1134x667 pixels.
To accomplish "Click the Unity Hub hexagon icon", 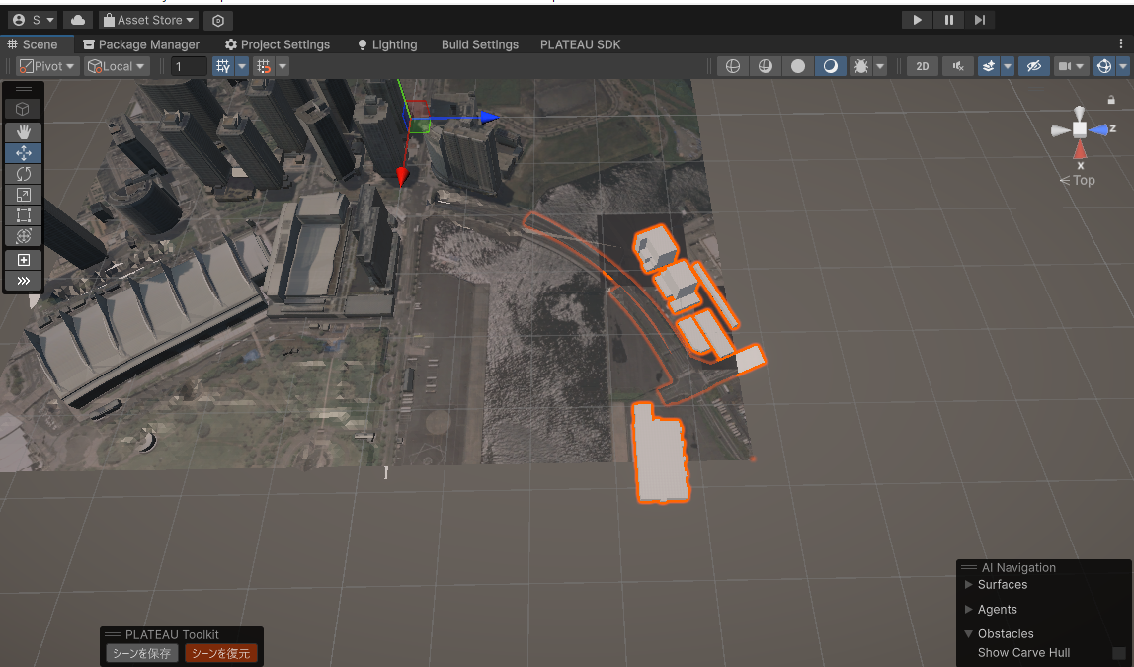I will click(x=217, y=20).
